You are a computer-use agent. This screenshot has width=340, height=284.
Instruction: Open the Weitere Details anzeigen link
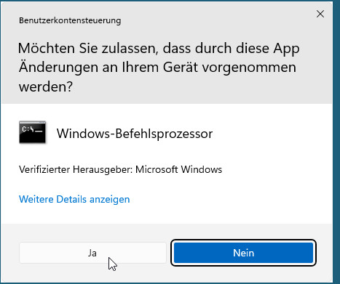[x=74, y=199]
